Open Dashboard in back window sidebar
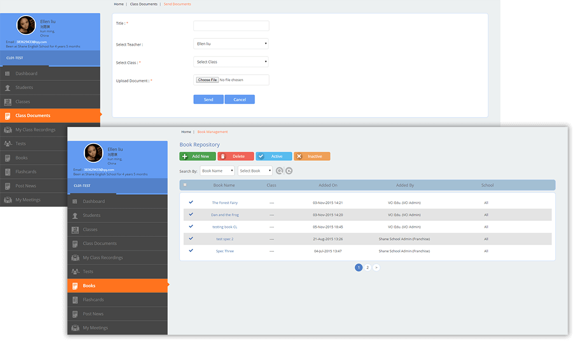The height and width of the screenshot is (341, 574). pos(50,74)
